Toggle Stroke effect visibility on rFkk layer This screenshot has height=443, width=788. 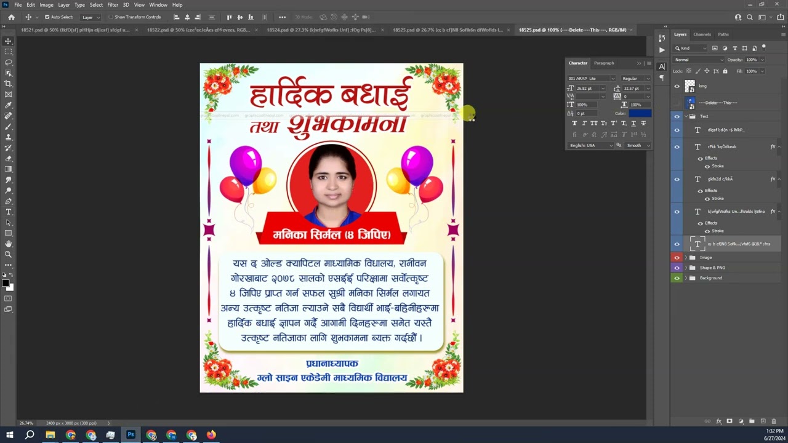[x=707, y=166]
